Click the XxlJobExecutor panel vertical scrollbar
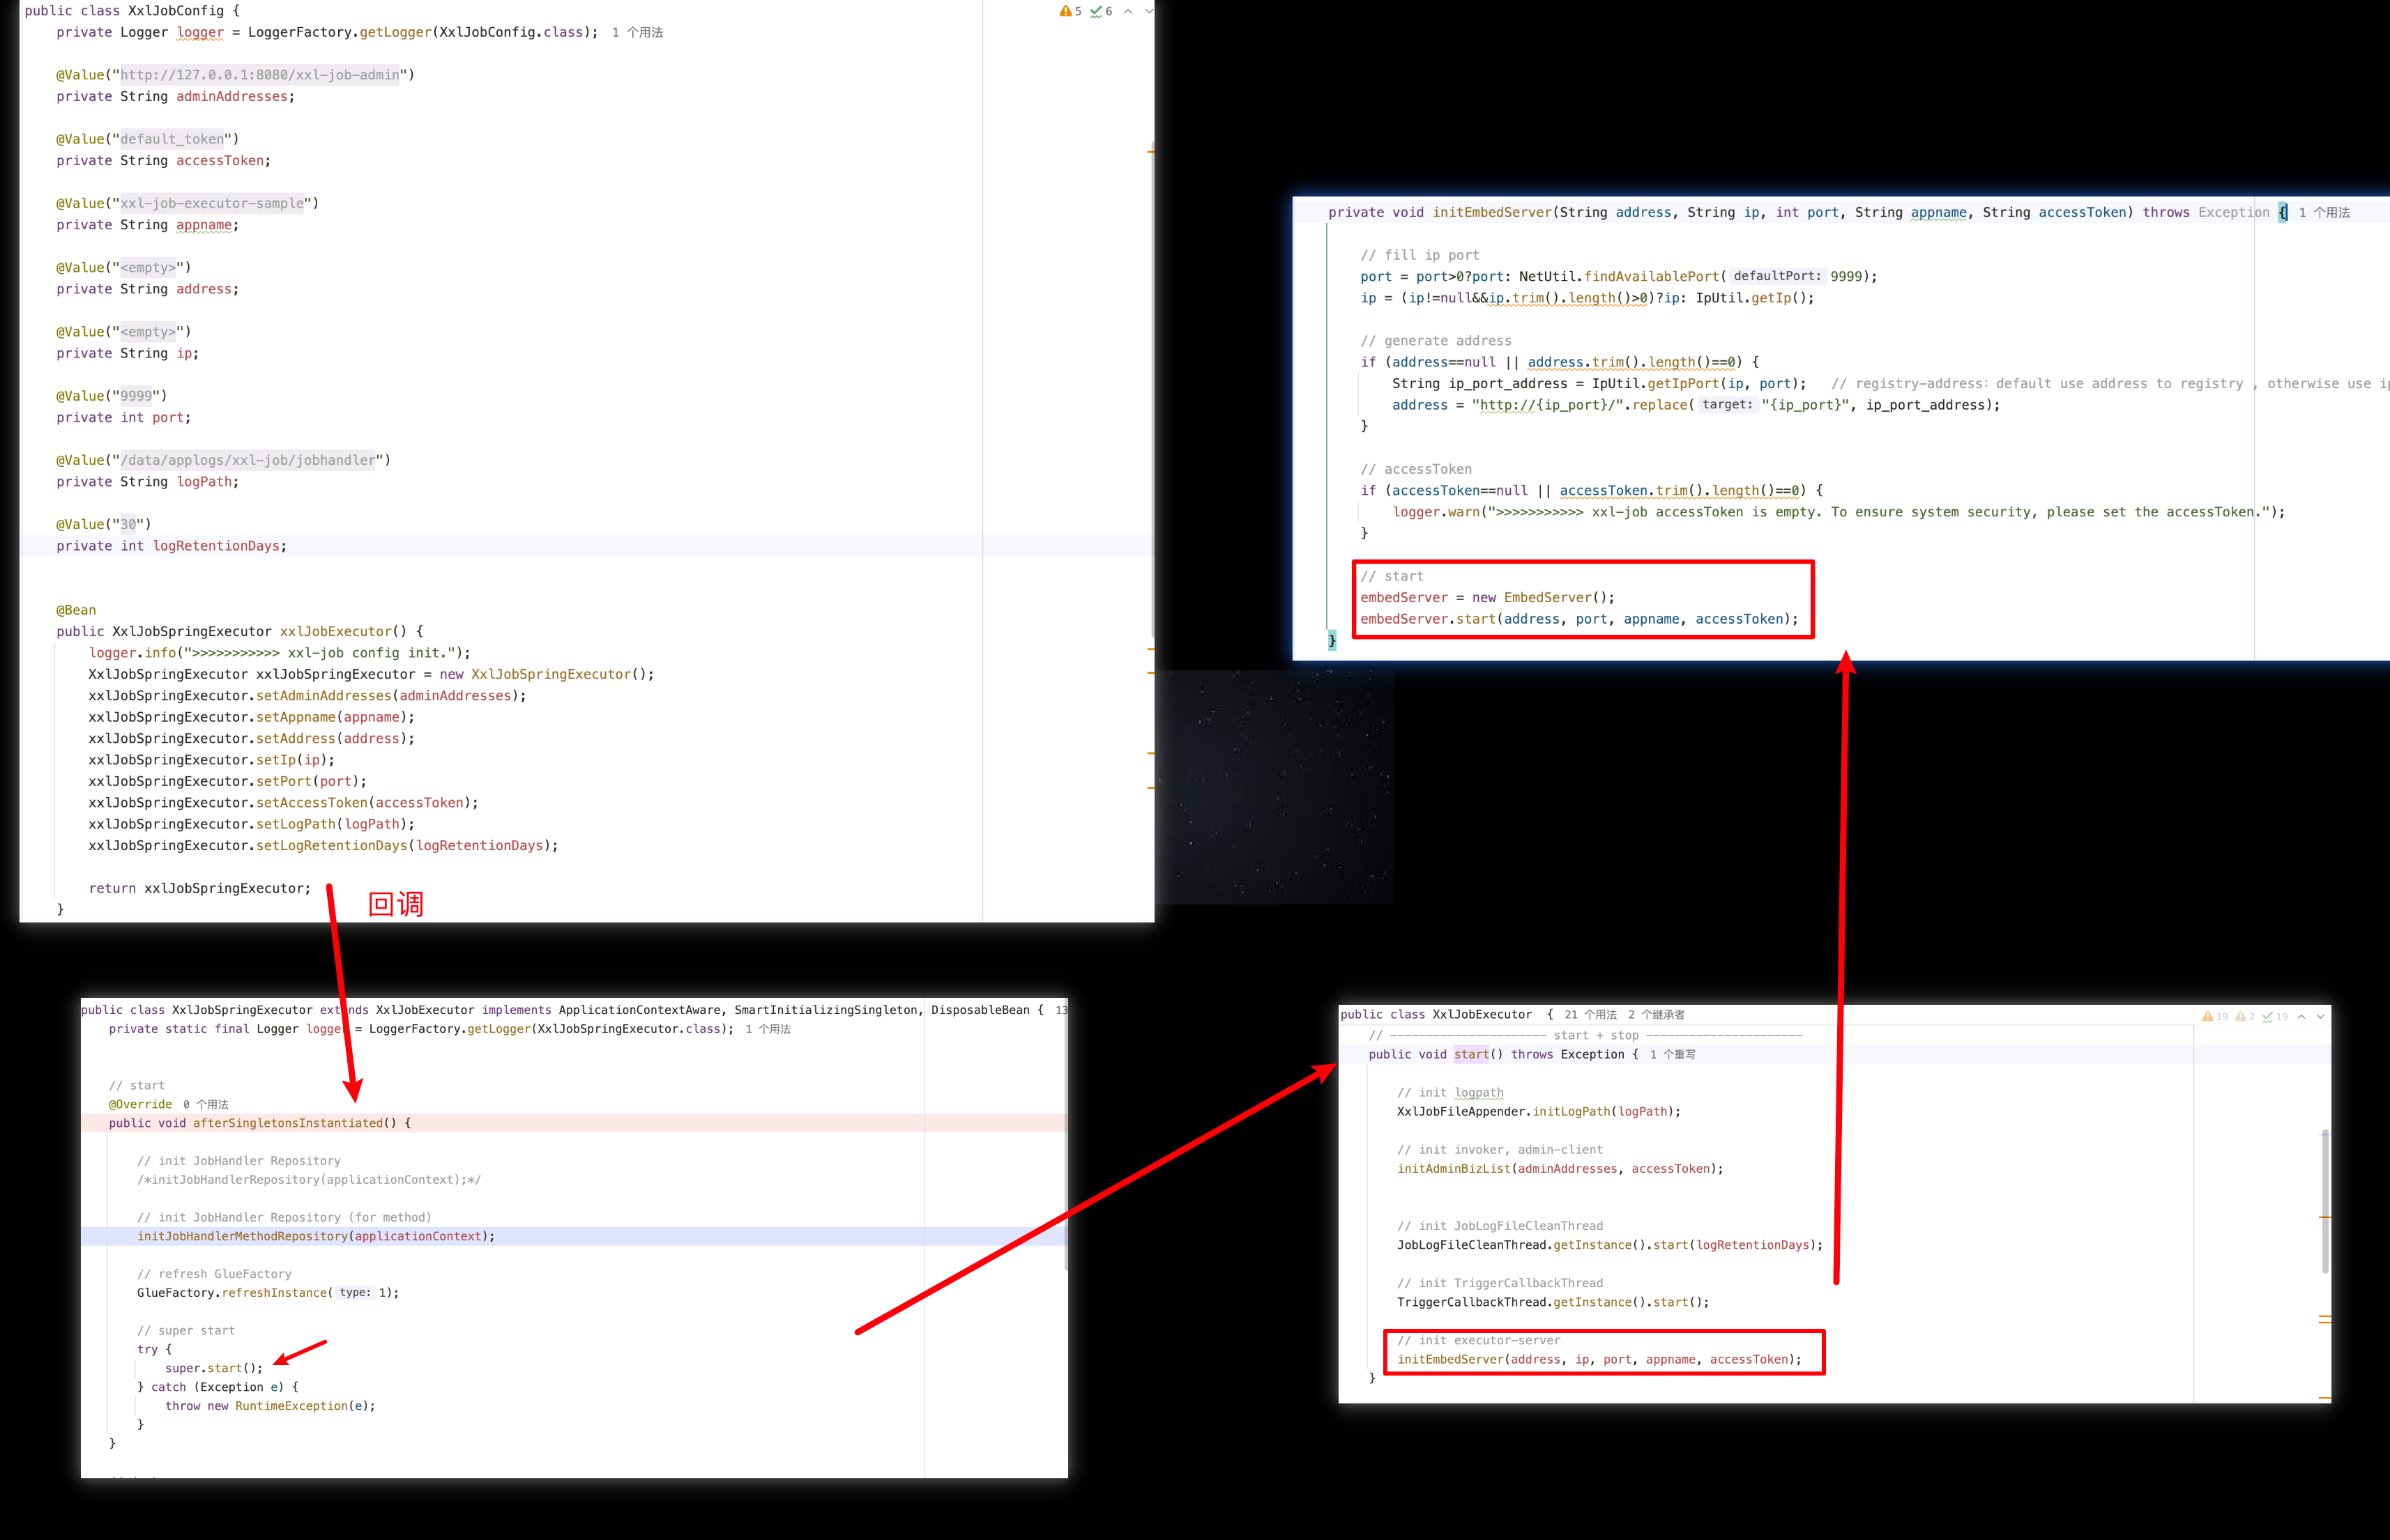The image size is (2390, 1540). coord(2325,1200)
